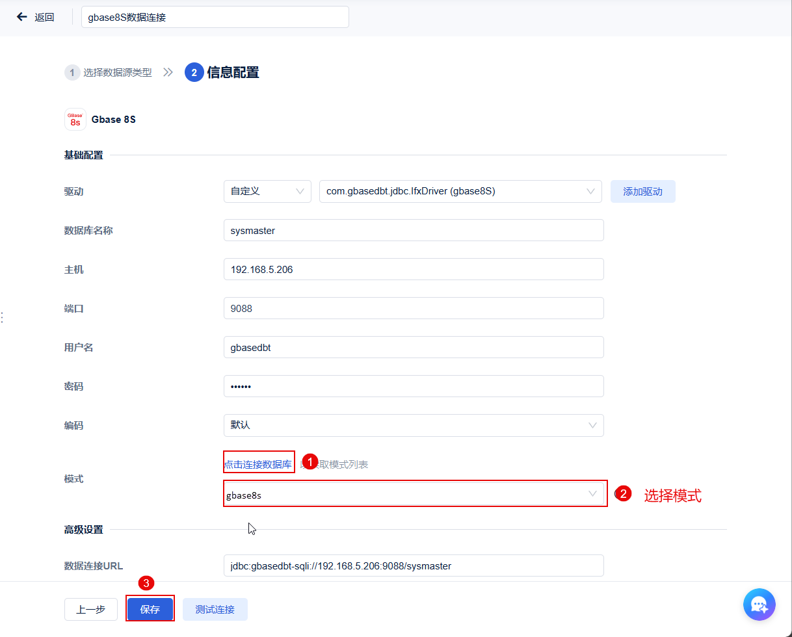Image resolution: width=792 pixels, height=637 pixels.
Task: Click the 驱动 field label
Action: pyautogui.click(x=74, y=191)
